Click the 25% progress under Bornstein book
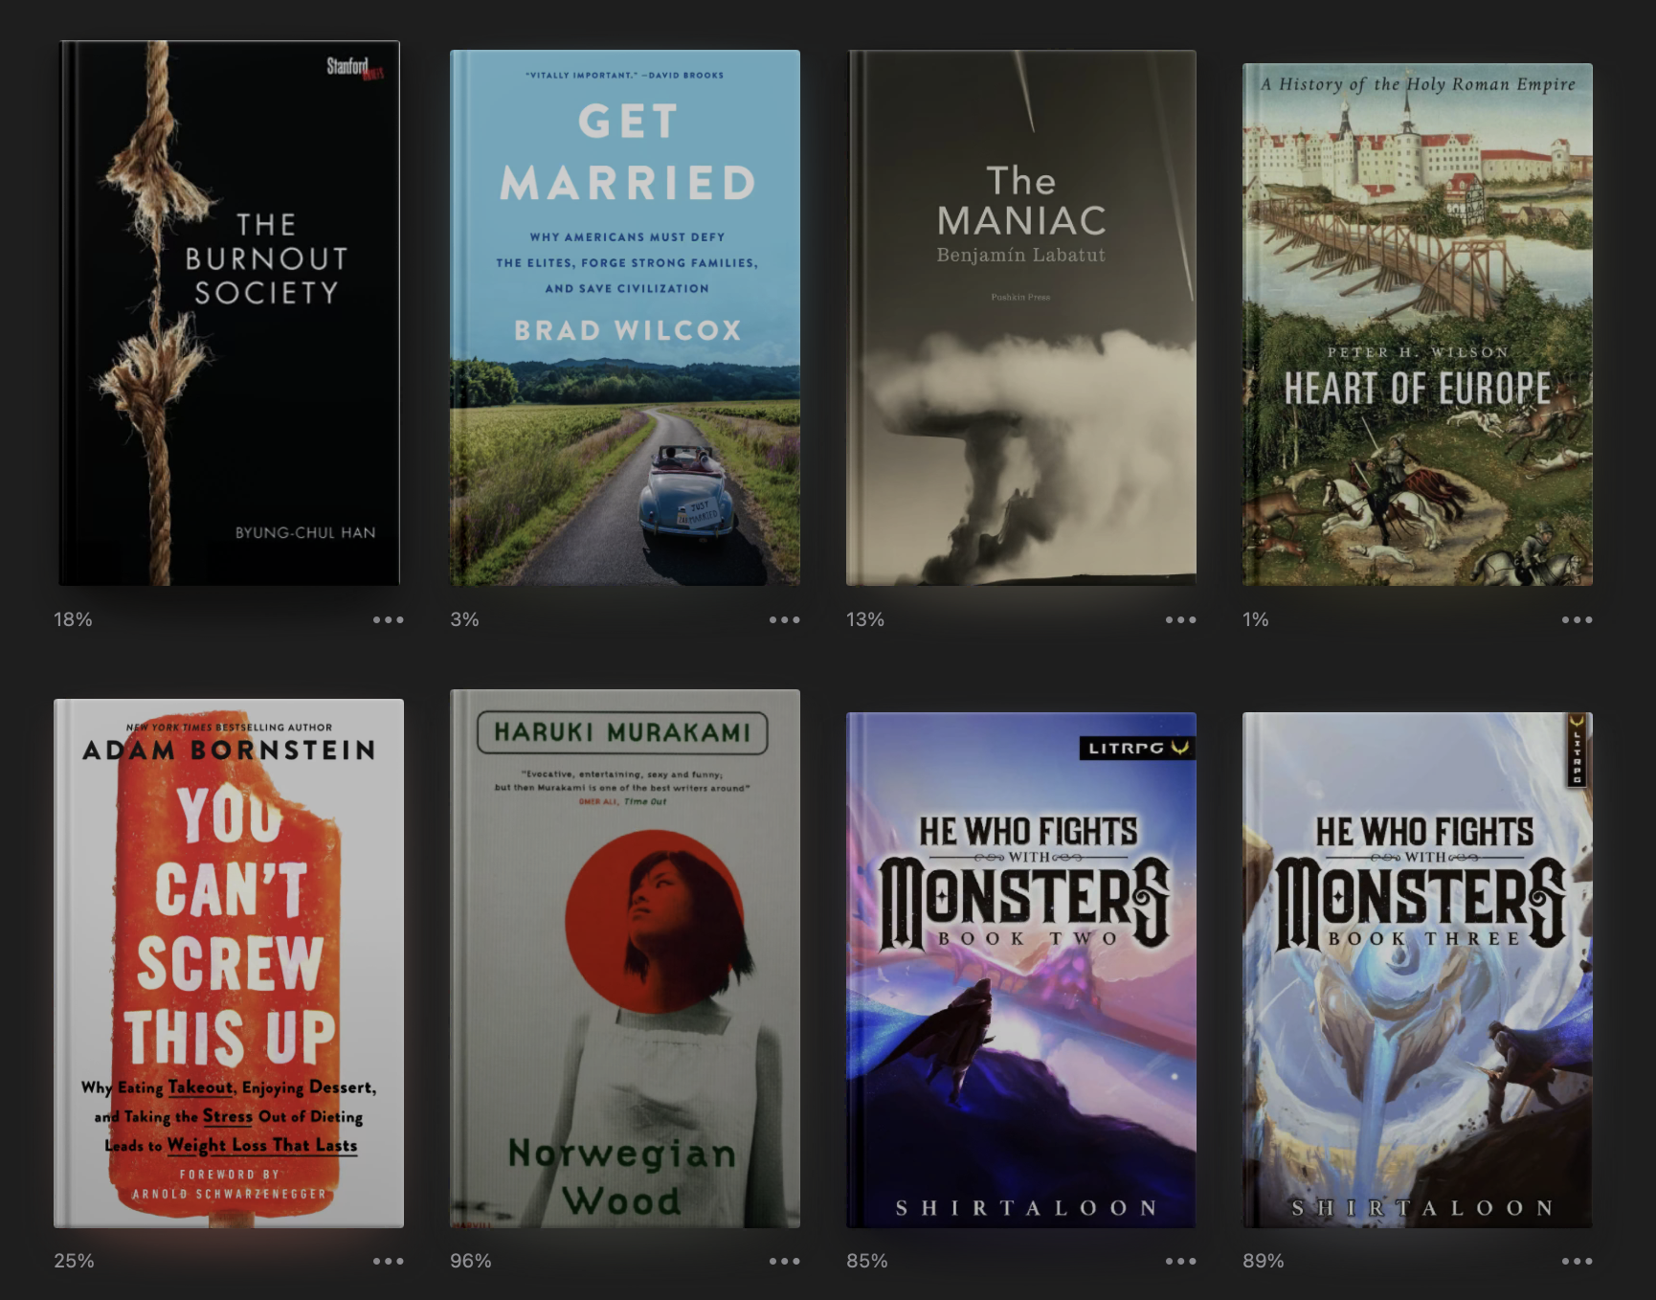Viewport: 1656px width, 1300px height. 74,1261
